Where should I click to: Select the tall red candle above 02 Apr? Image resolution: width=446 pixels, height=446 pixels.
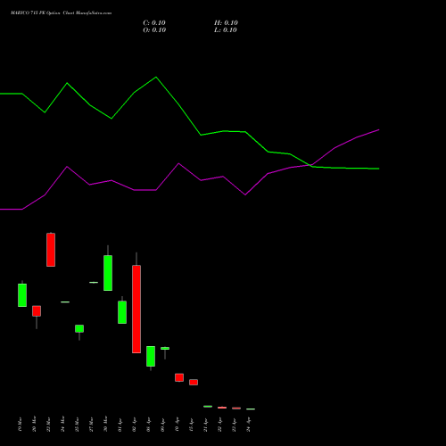(136, 309)
